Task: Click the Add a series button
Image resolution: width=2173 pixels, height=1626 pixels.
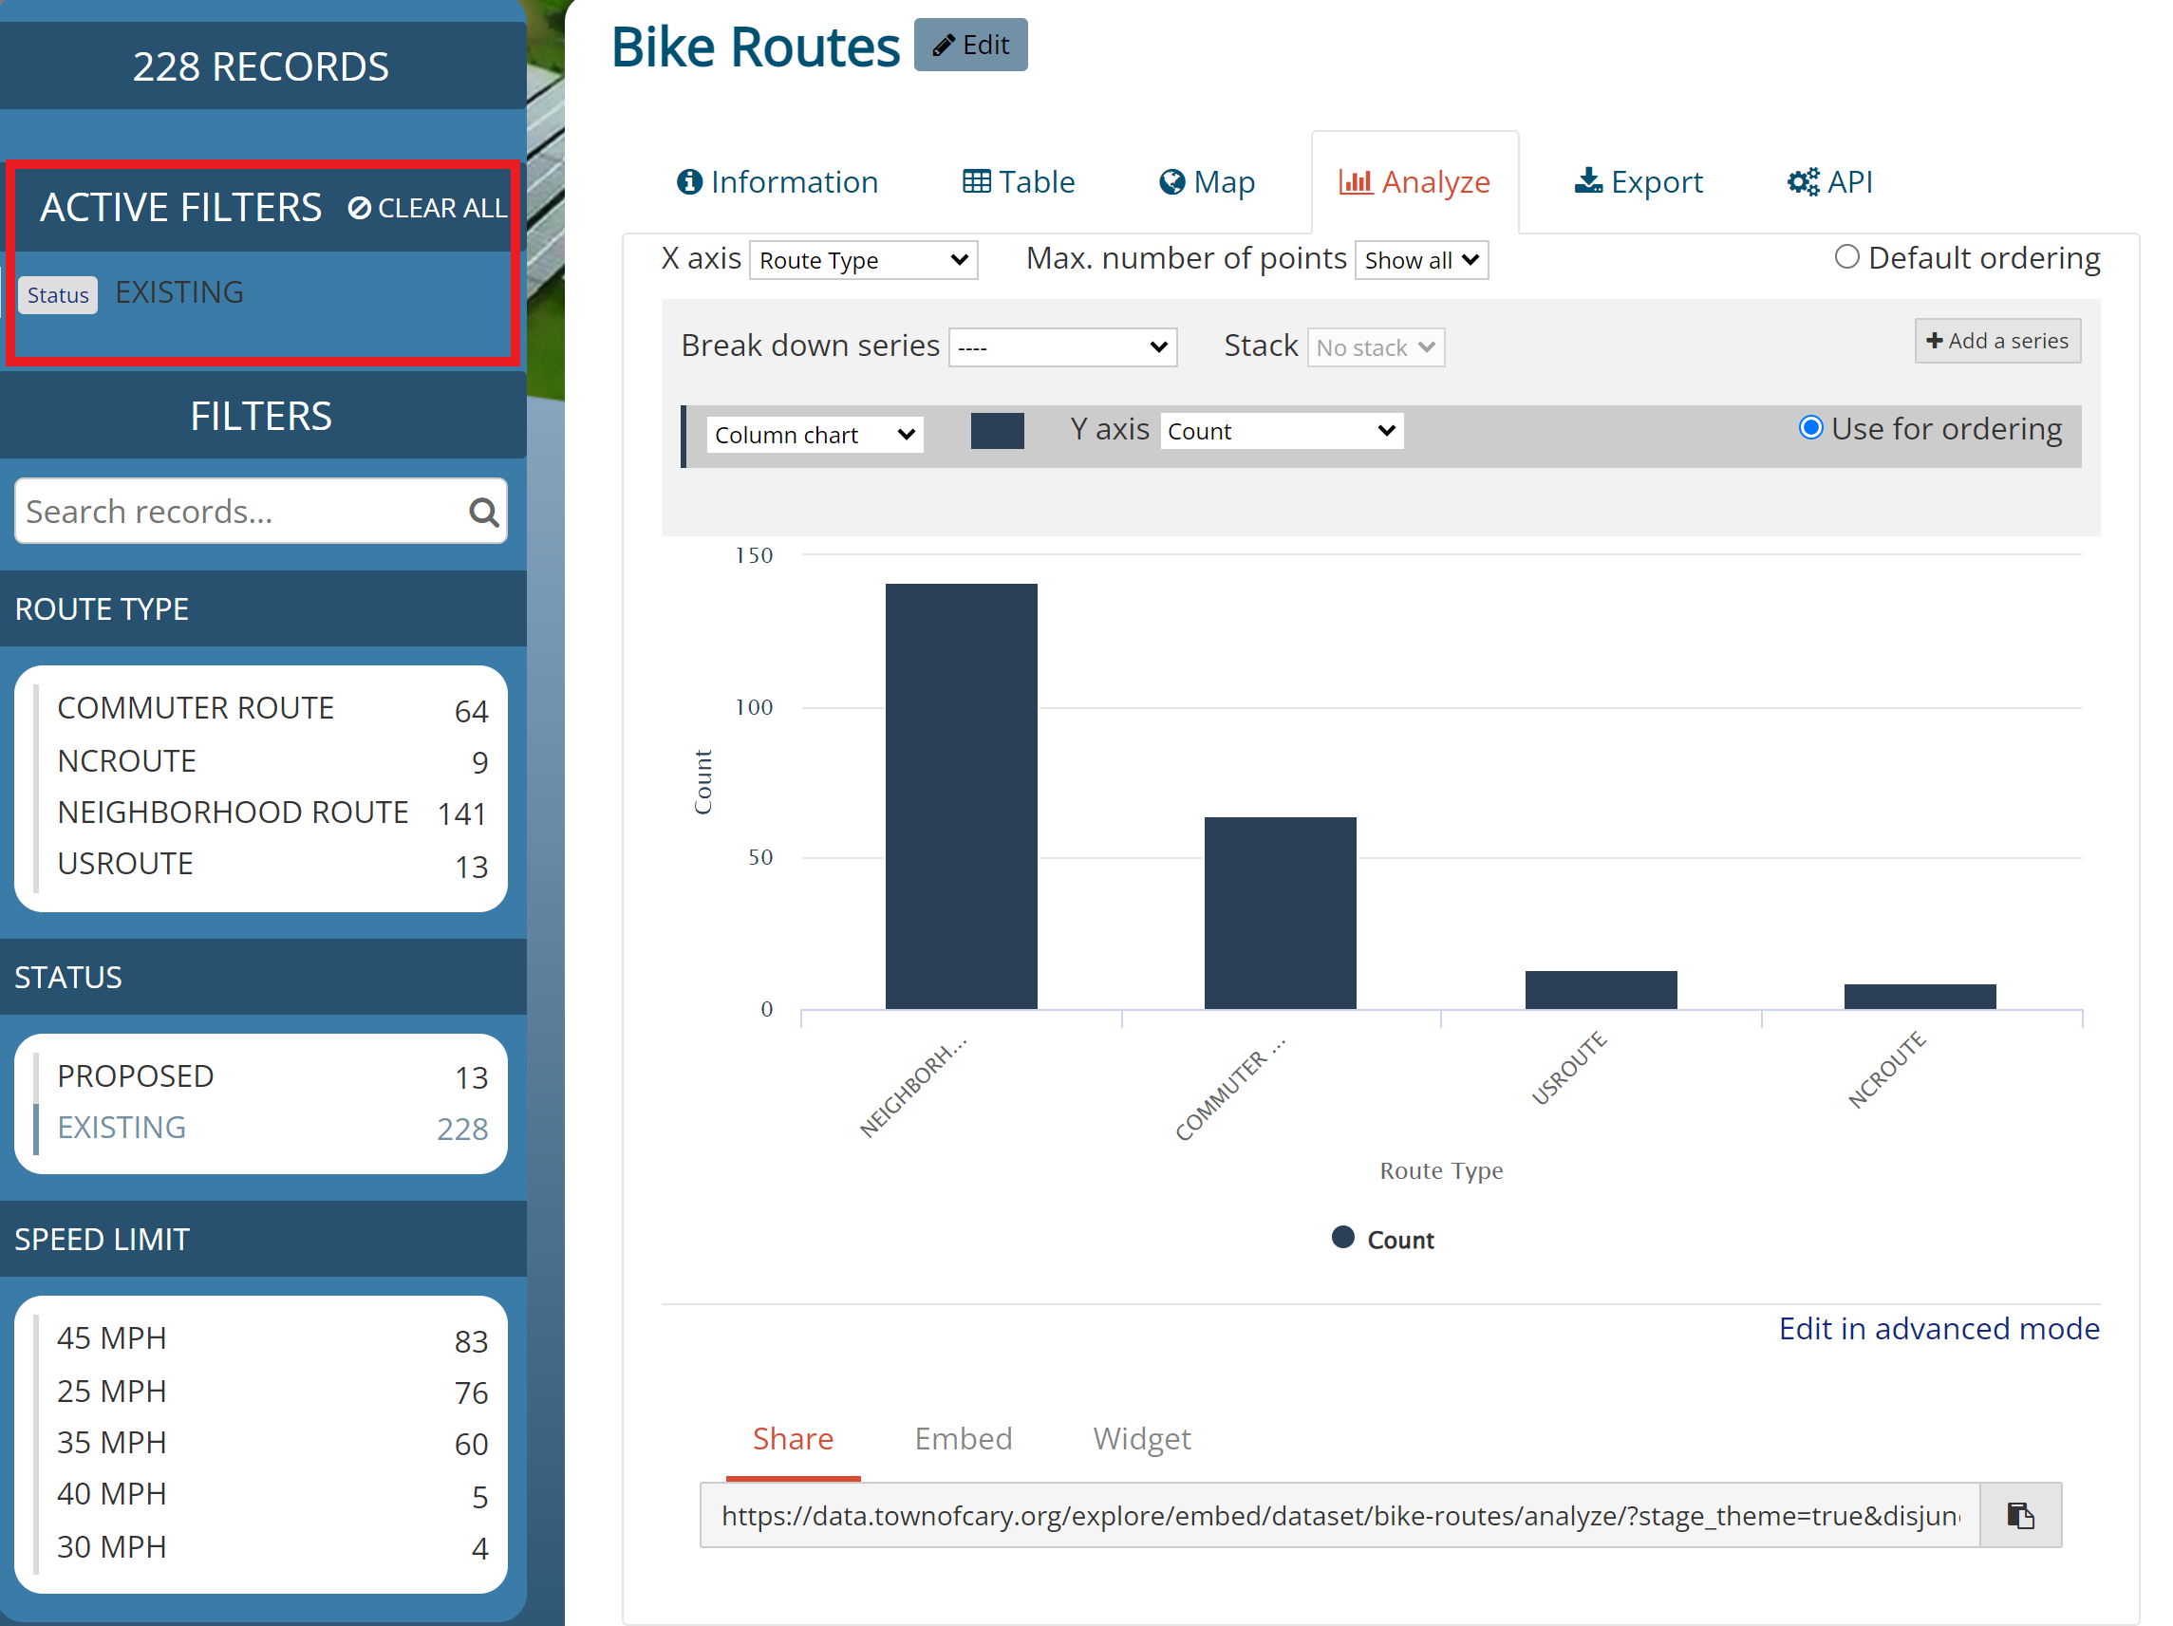Action: click(1996, 341)
